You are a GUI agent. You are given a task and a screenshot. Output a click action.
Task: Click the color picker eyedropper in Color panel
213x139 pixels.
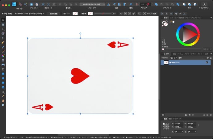170,22
